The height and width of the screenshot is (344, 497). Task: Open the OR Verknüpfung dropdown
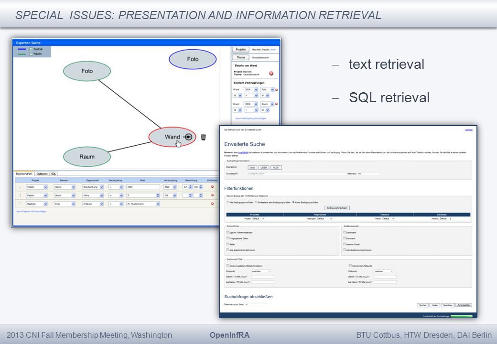click(170, 195)
